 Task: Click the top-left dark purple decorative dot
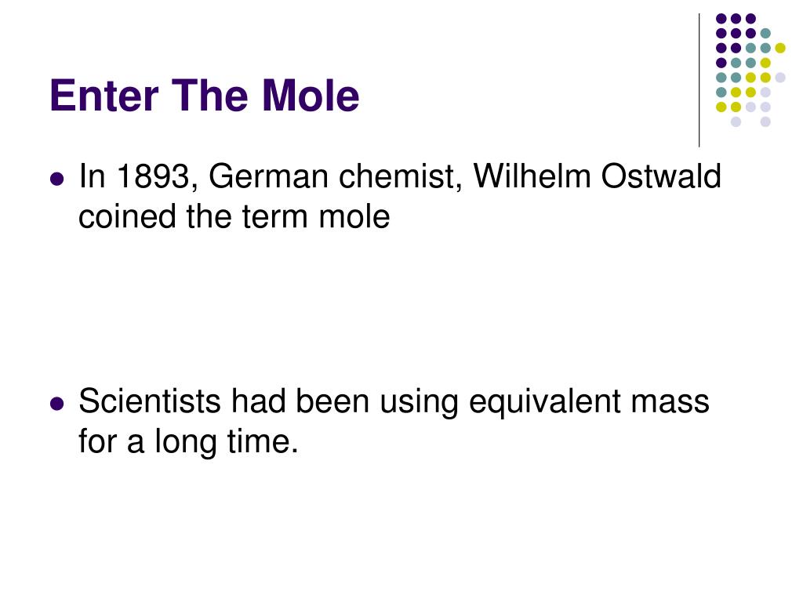click(721, 19)
